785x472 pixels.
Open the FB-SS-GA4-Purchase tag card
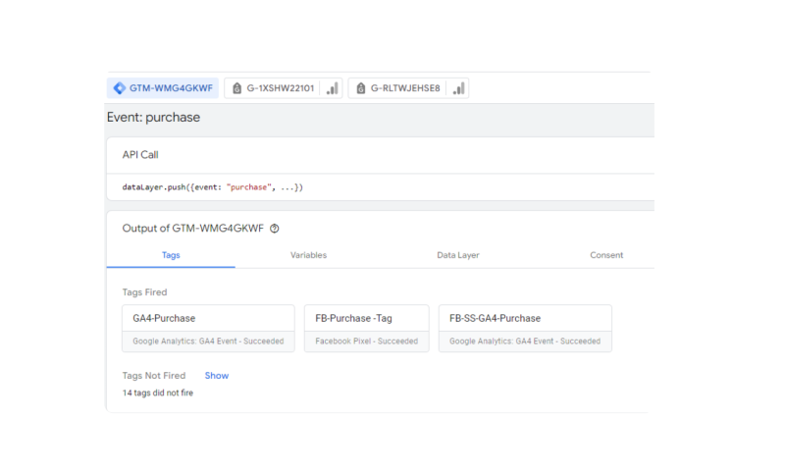click(x=525, y=329)
